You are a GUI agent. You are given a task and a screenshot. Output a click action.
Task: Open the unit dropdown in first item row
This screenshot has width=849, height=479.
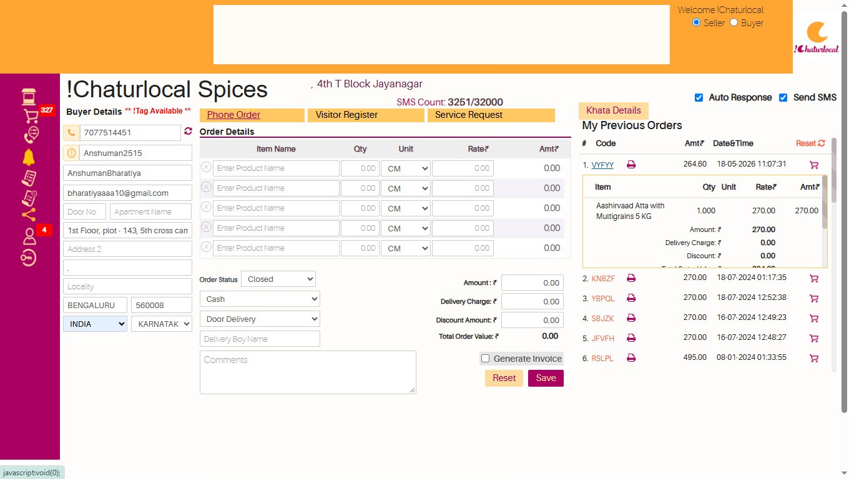[x=406, y=168]
